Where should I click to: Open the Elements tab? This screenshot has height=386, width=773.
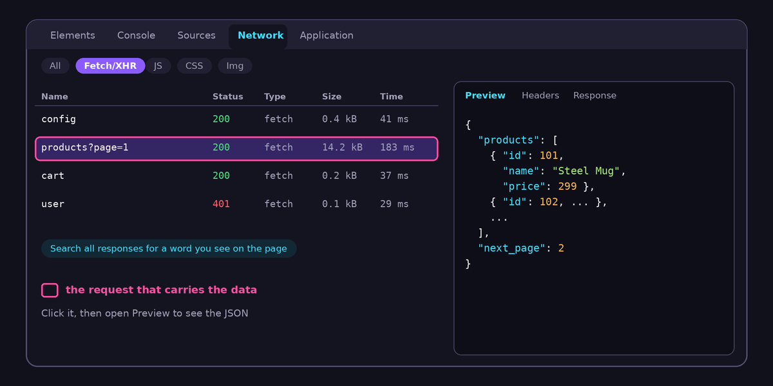pos(73,35)
